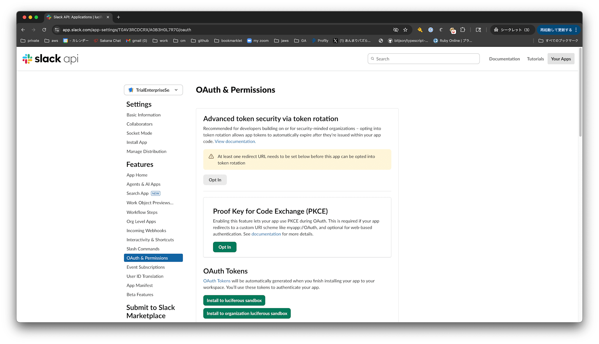Open the bookmarklet bookmarks folder
Viewport: 599px width, 344px height.
[228, 41]
